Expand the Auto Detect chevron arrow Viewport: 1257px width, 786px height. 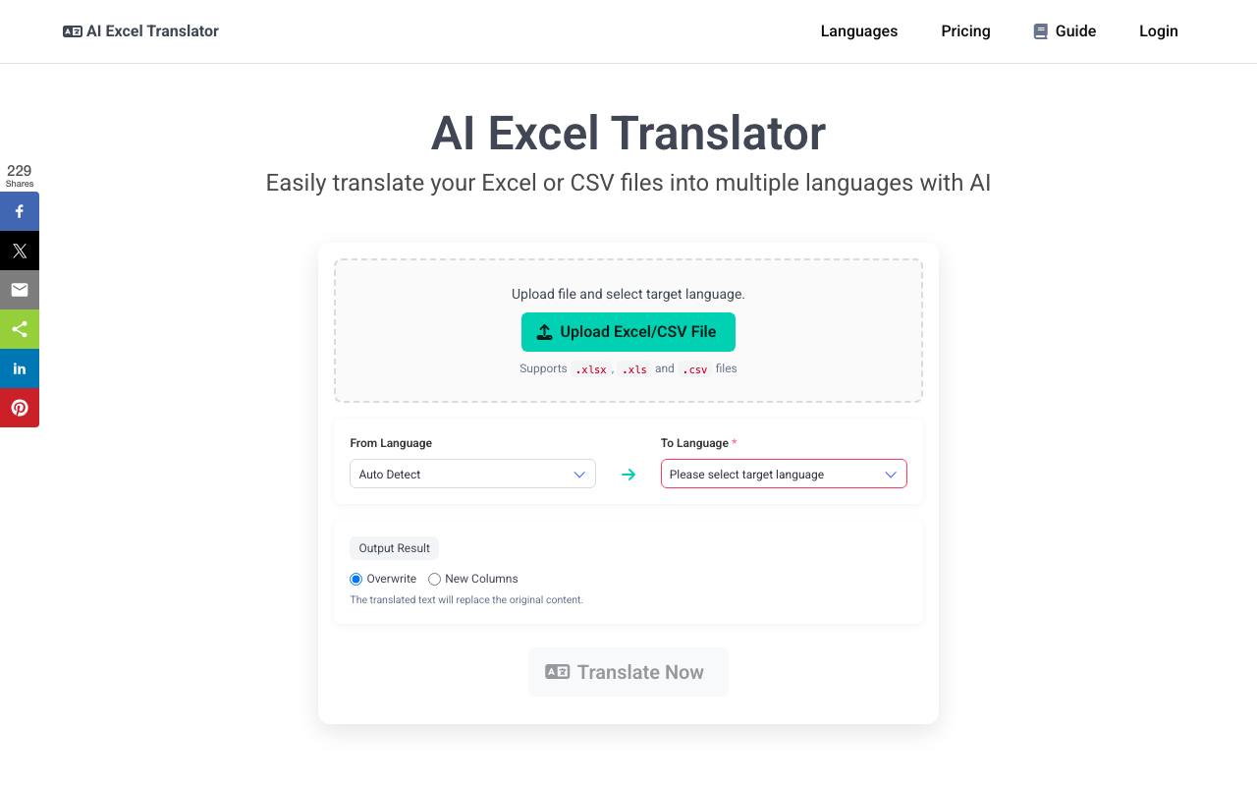click(579, 475)
